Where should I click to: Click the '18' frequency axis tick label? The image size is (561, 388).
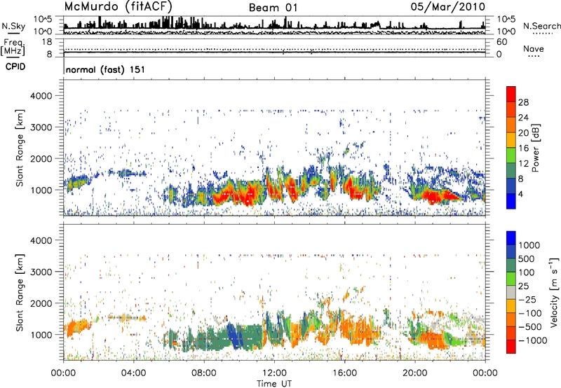coord(47,42)
